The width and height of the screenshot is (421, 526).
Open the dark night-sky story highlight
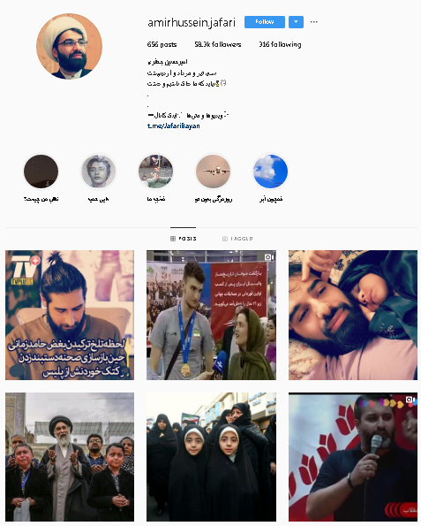(x=41, y=172)
